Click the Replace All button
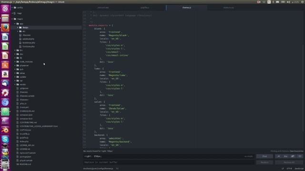The height and width of the screenshot is (171, 305). [289, 162]
